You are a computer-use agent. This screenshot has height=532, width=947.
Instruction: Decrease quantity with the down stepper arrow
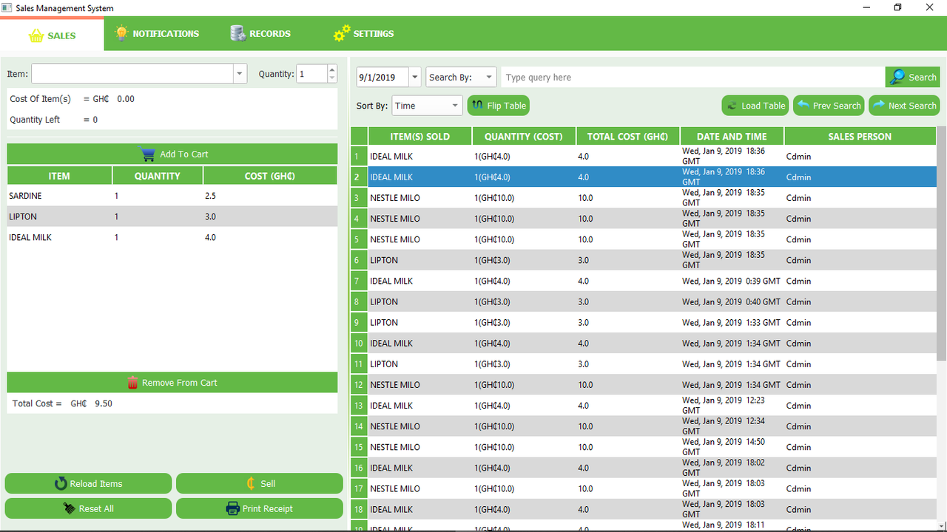click(x=331, y=78)
